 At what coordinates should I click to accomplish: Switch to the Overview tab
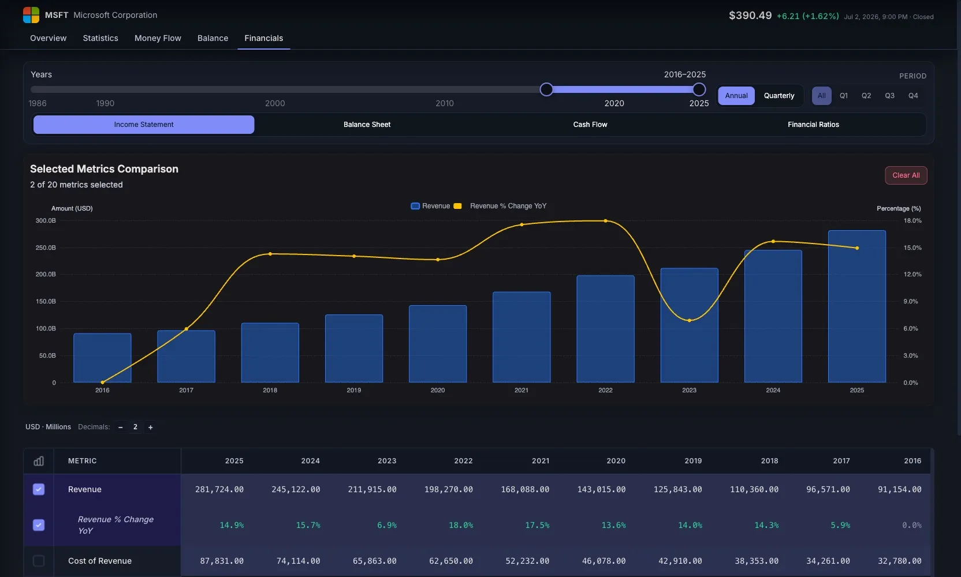[x=49, y=38]
